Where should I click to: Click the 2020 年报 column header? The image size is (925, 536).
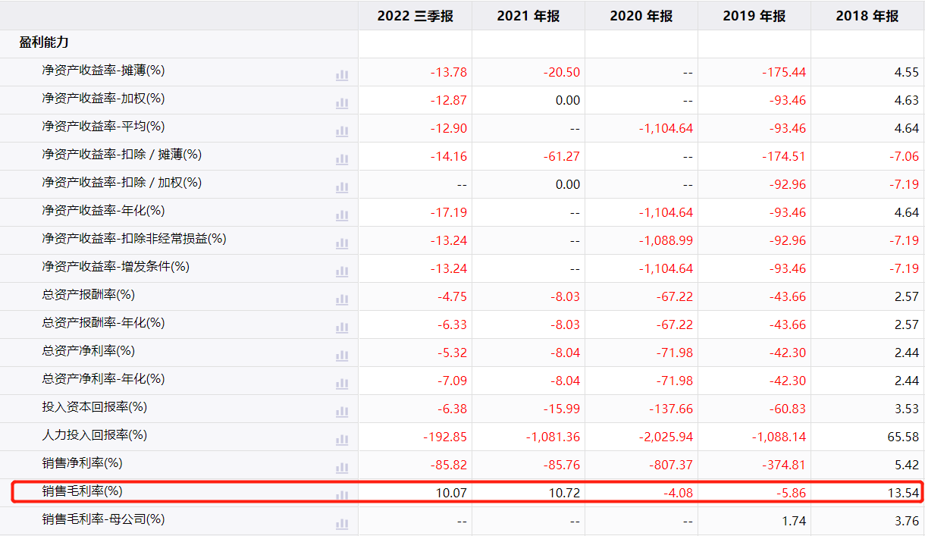pos(641,16)
